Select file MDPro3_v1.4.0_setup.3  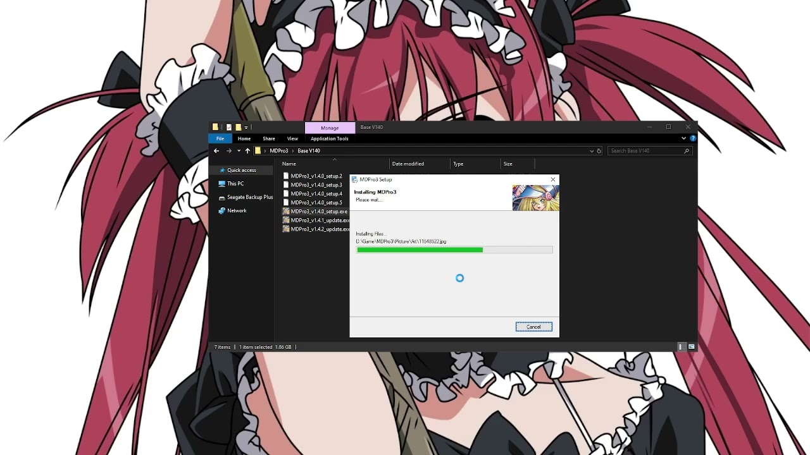click(x=316, y=185)
